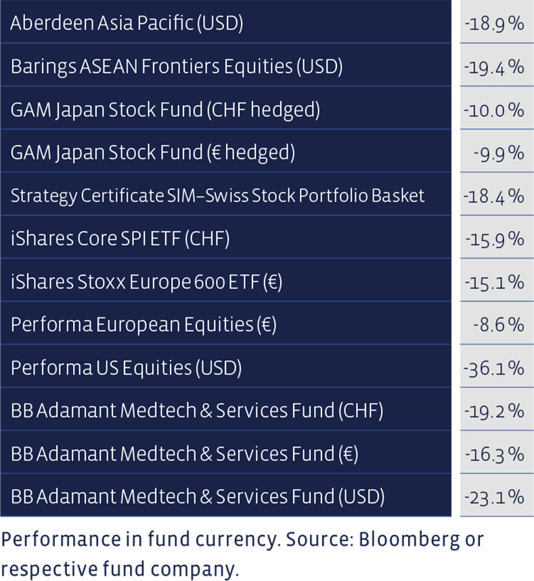Select GAM Japan Stock Fund (€ hedged)
This screenshot has width=534, height=581.
152,153
